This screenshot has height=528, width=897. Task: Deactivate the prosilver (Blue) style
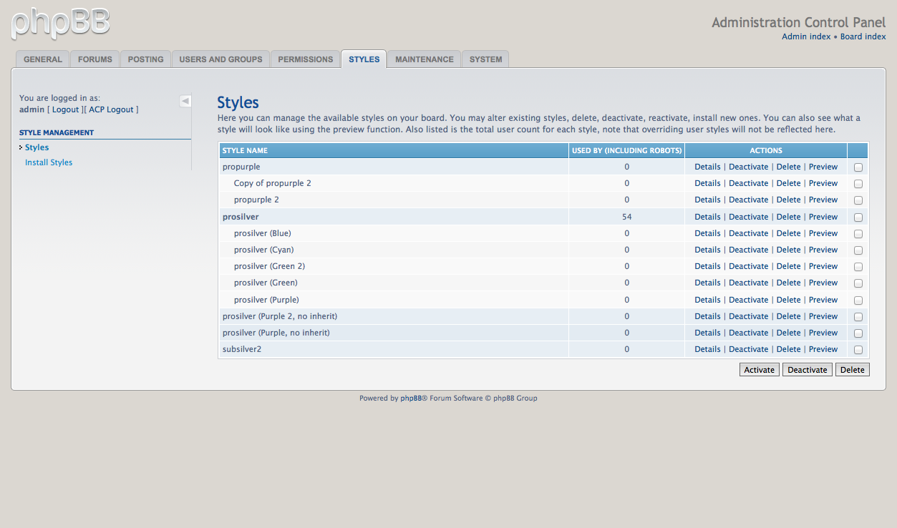pyautogui.click(x=749, y=233)
